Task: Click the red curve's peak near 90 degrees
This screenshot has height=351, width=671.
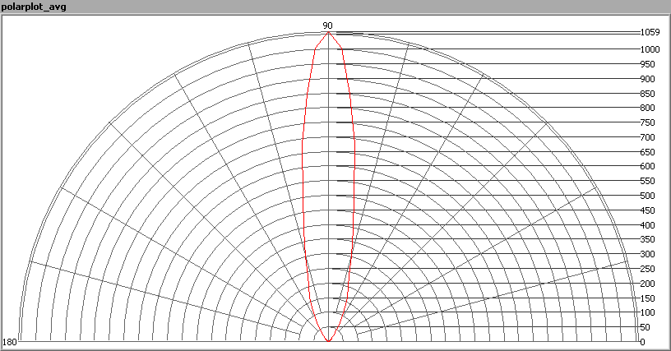Action: click(328, 33)
